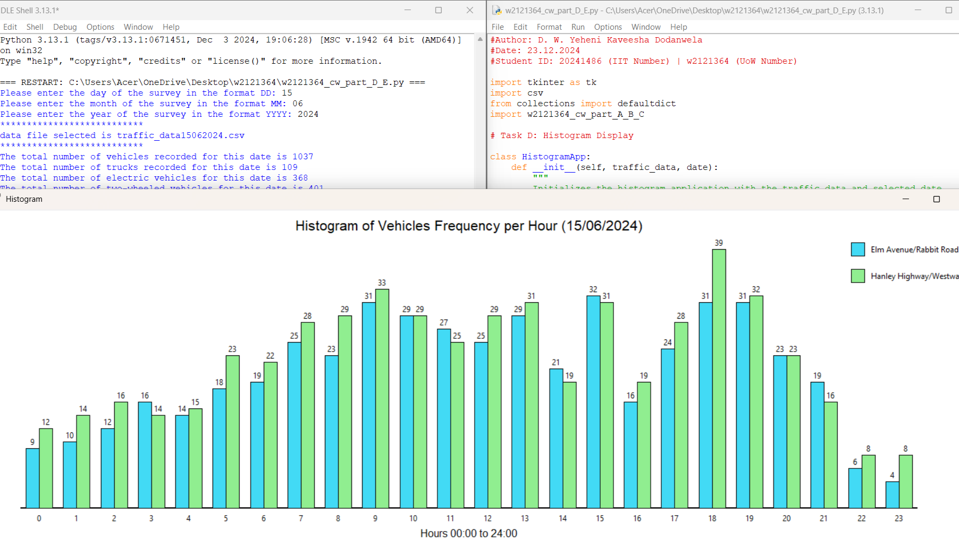Click the scroll-up arrow on the editor scrollbar
This screenshot has height=539, width=959.
click(479, 38)
